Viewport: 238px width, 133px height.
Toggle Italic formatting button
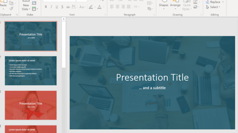coord(51,7)
